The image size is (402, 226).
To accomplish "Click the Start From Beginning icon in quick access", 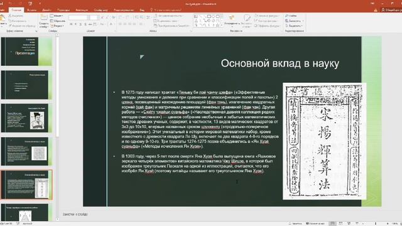I will (x=30, y=4).
